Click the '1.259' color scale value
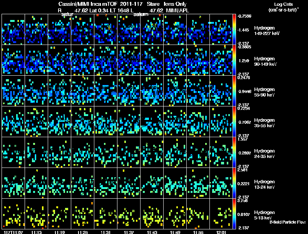Screen dimensions: 308x234 coord(244,61)
